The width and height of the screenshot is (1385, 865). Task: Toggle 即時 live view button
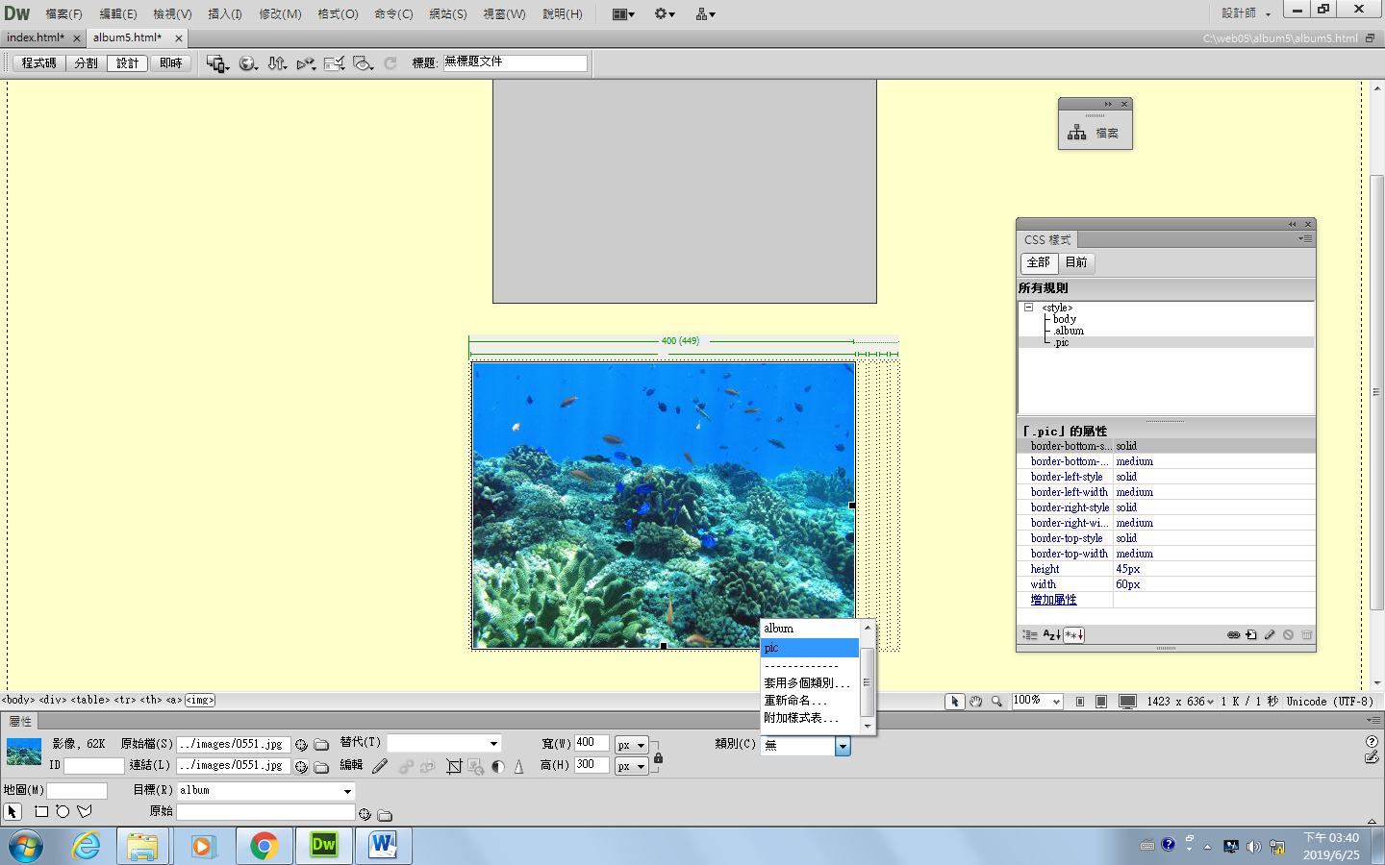(170, 63)
